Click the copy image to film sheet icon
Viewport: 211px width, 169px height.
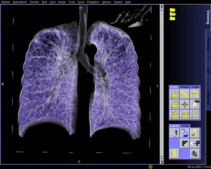[x=195, y=143]
